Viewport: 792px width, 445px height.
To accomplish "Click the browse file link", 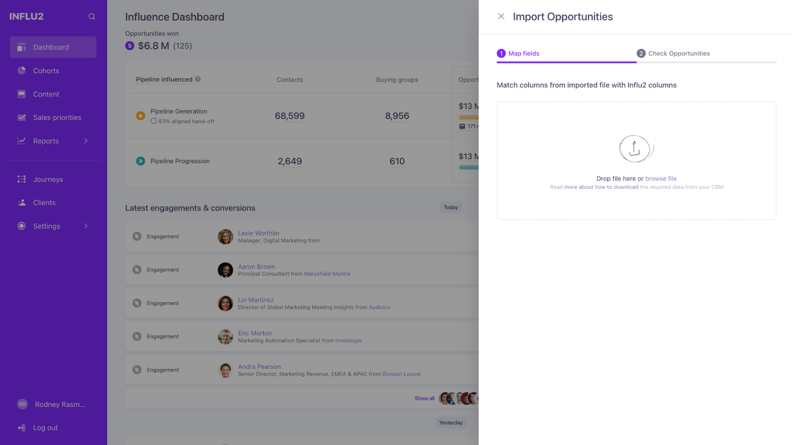I will pyautogui.click(x=661, y=178).
